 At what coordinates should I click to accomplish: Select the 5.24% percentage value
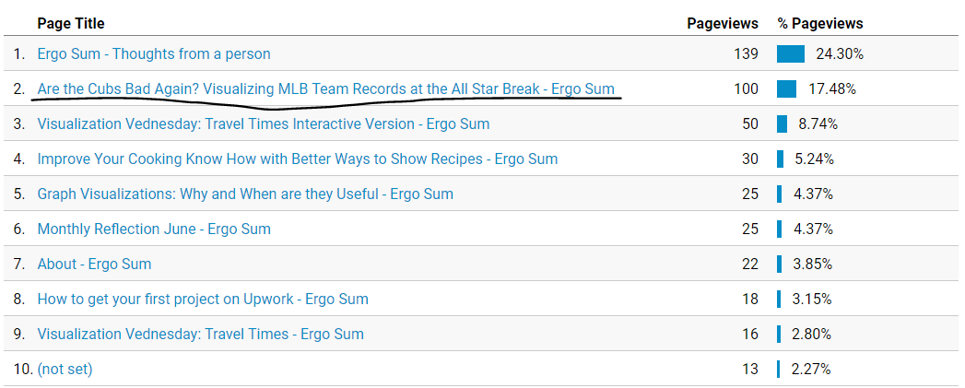pos(814,159)
